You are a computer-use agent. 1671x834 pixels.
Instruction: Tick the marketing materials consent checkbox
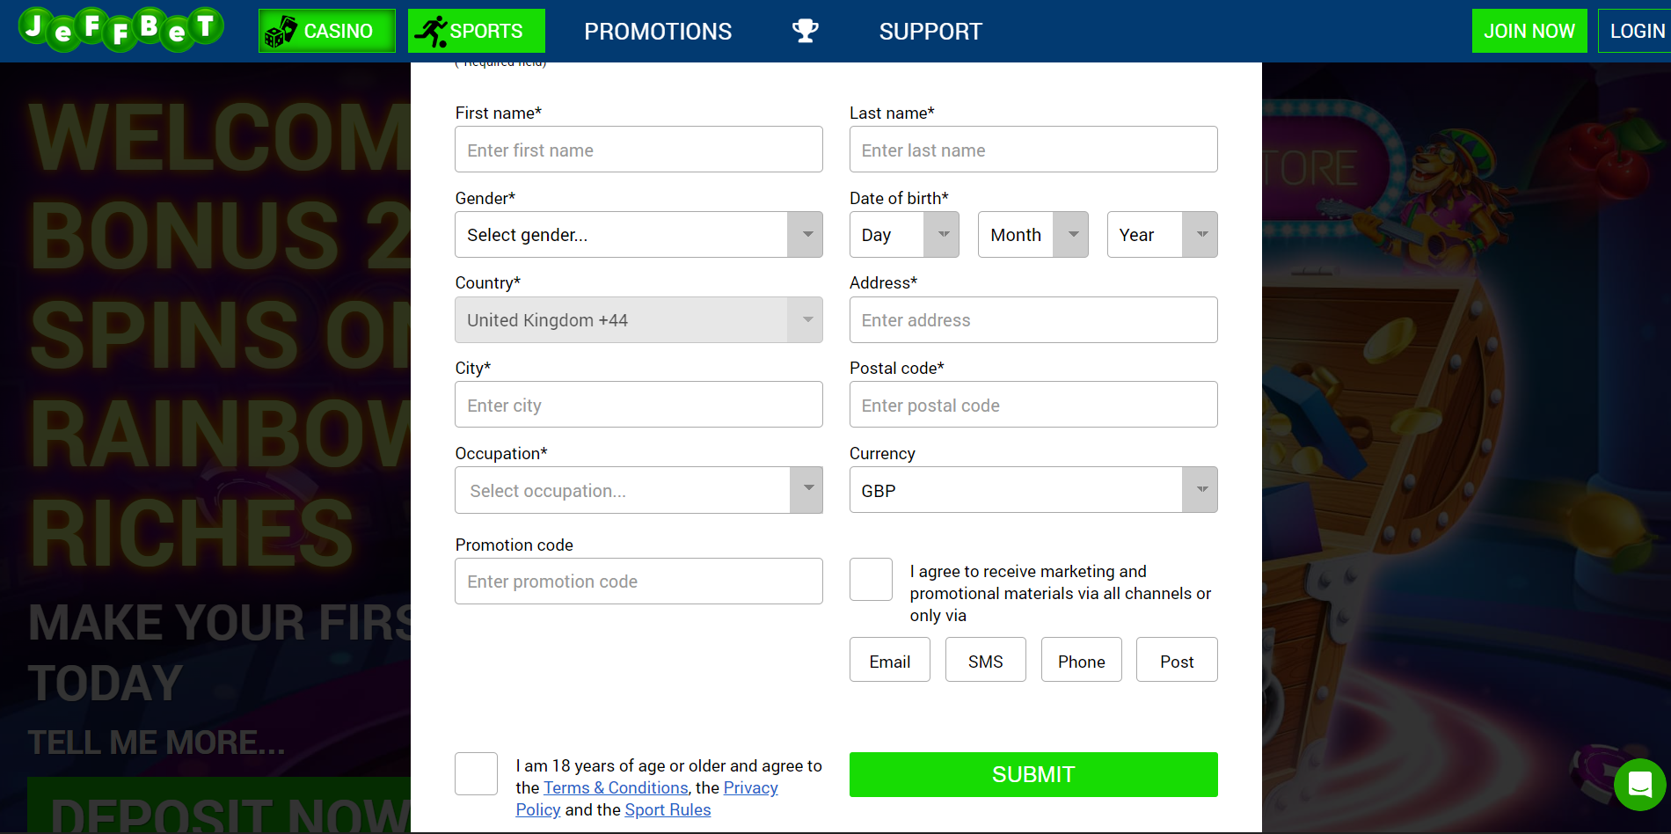[871, 580]
